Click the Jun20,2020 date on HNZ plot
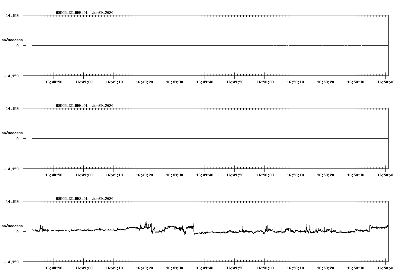 tap(103, 199)
